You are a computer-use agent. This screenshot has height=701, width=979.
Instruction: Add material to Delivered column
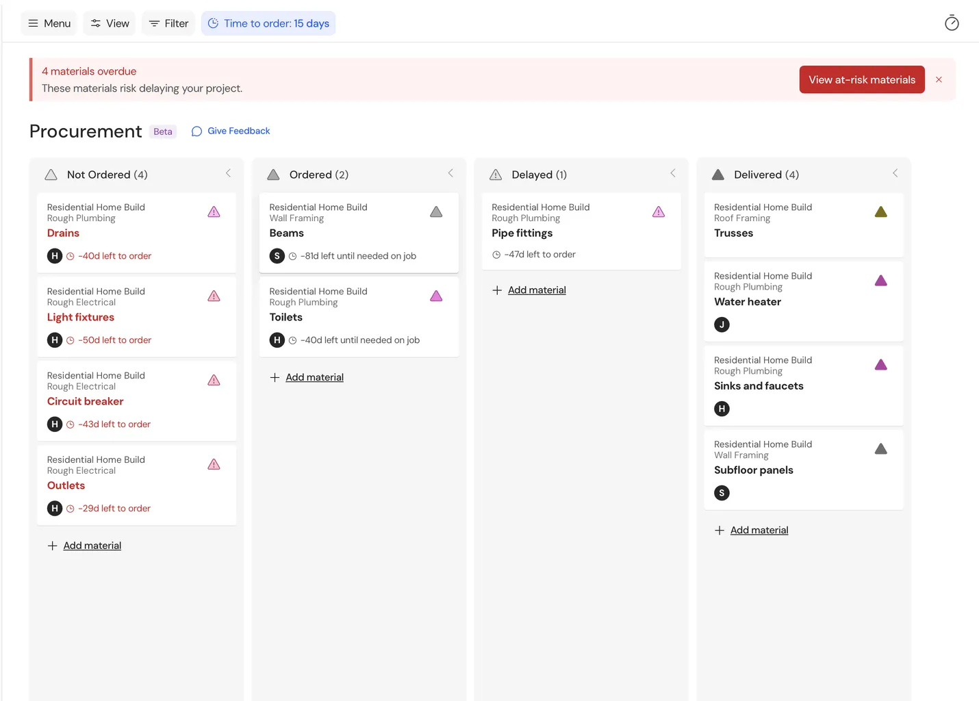click(752, 531)
